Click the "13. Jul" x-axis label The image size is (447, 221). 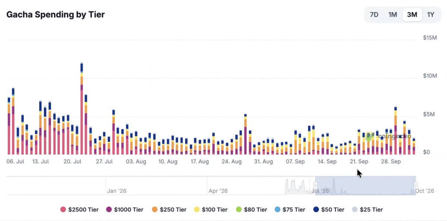coord(41,162)
